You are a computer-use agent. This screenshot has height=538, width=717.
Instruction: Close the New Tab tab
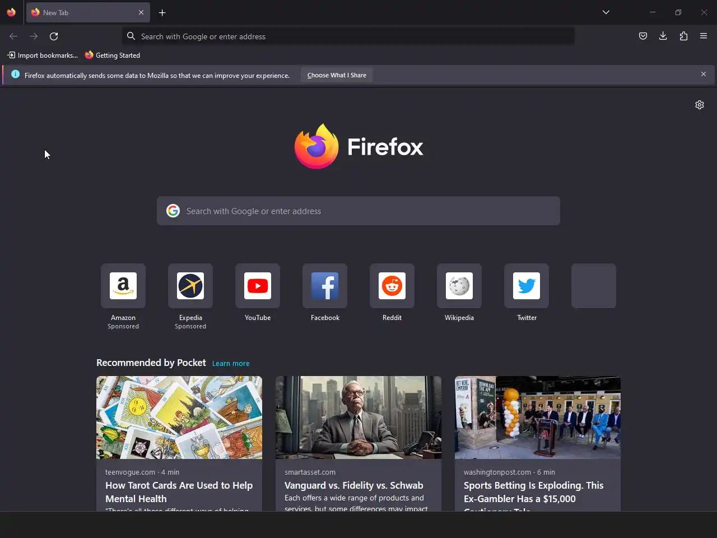141,12
